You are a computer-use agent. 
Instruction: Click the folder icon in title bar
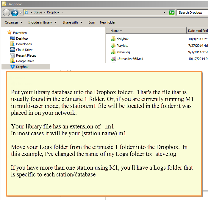tap(4, 4)
